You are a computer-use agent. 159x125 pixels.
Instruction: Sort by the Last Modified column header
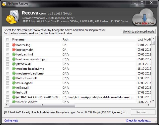point(144,39)
